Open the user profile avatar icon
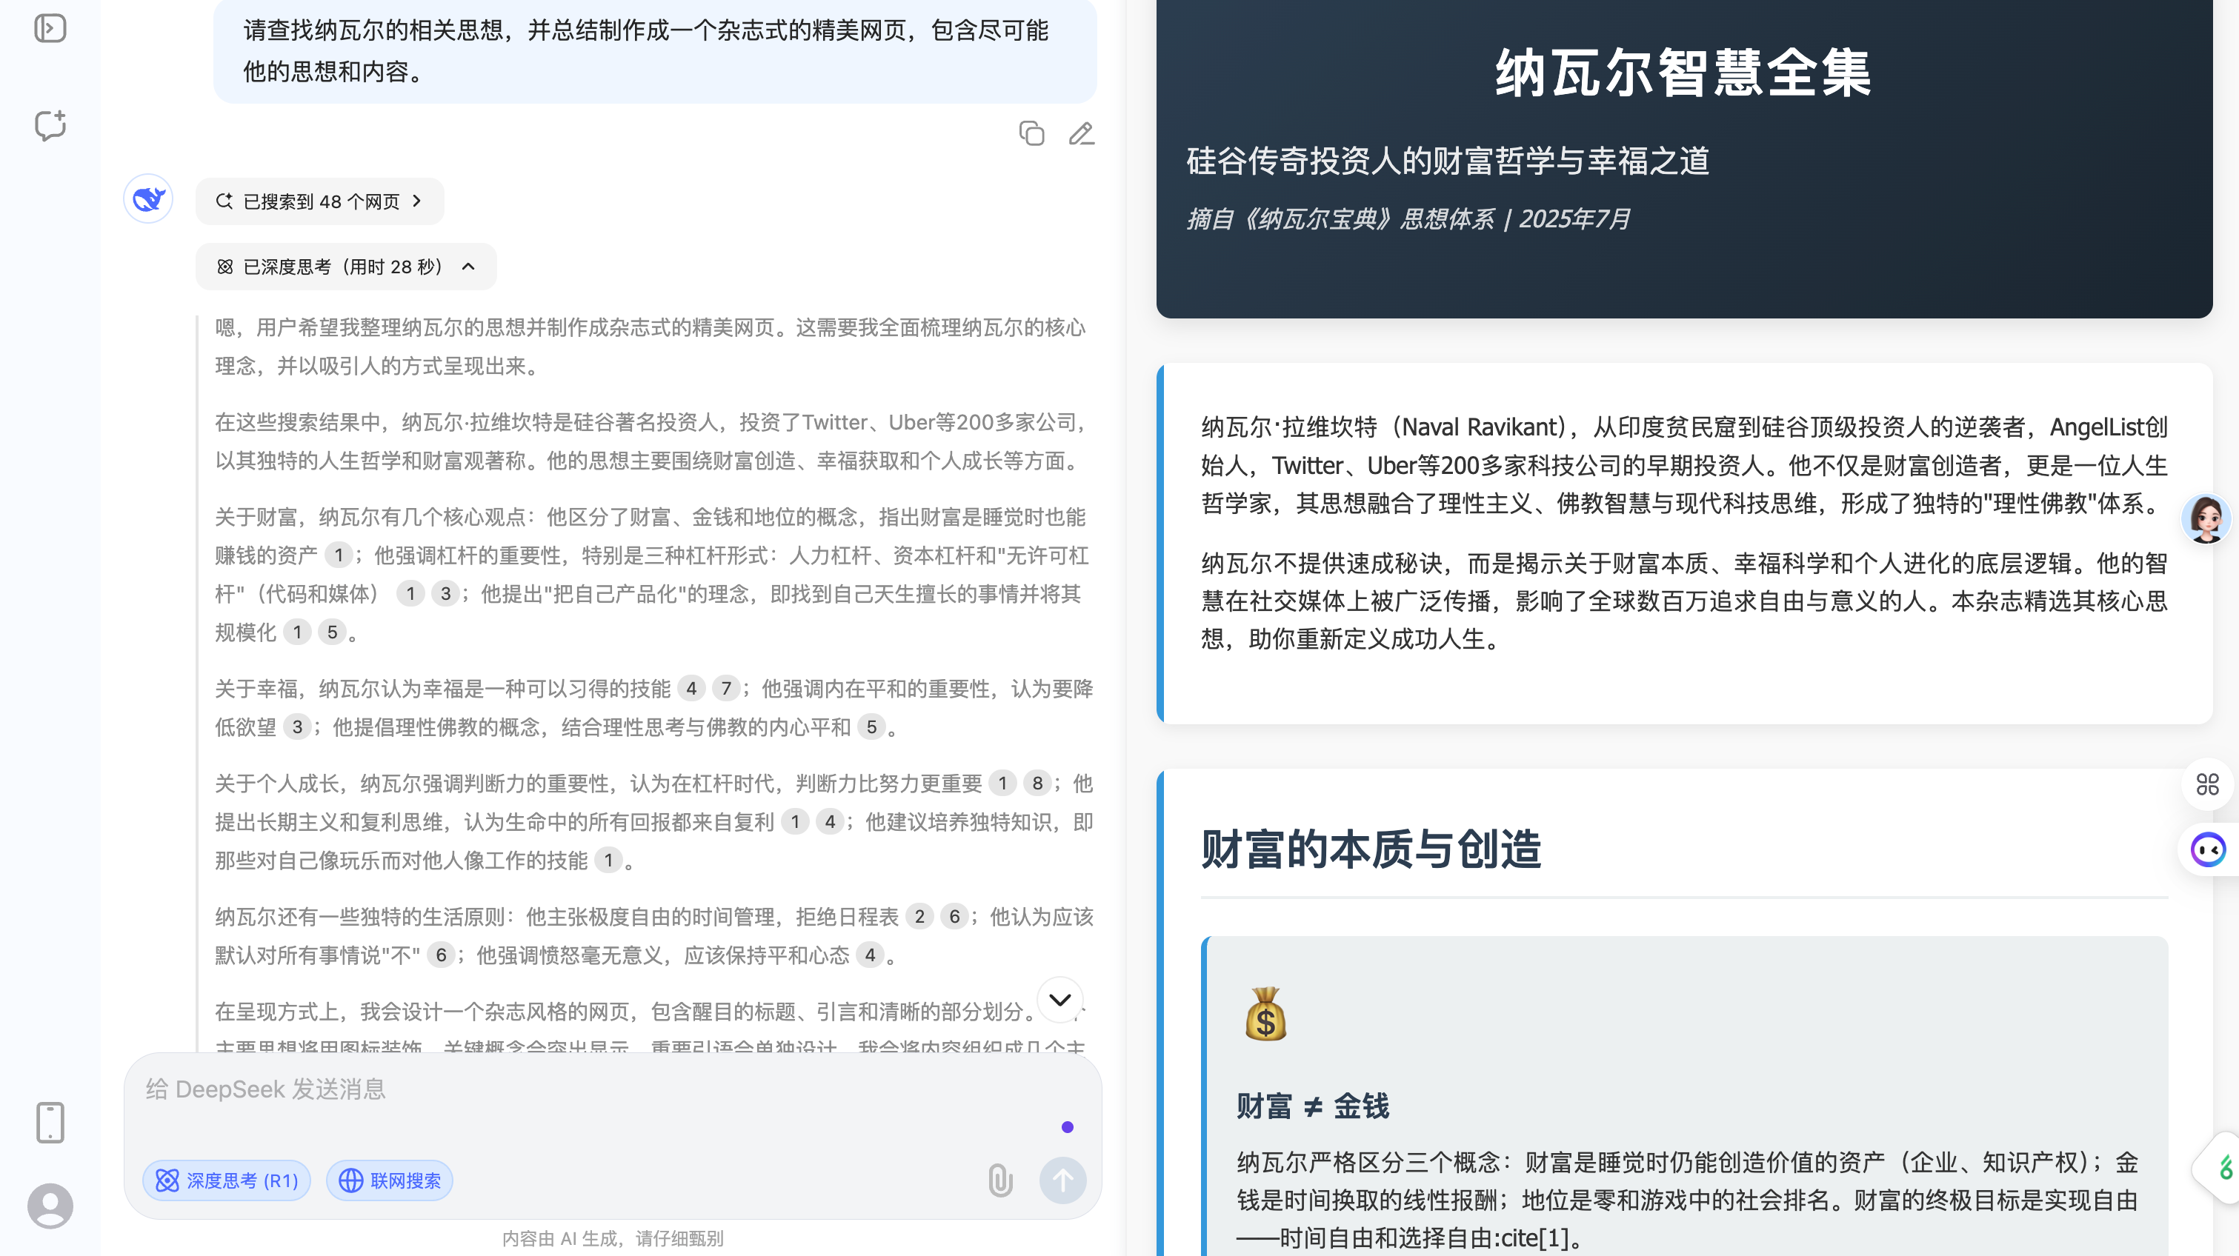 click(50, 1206)
